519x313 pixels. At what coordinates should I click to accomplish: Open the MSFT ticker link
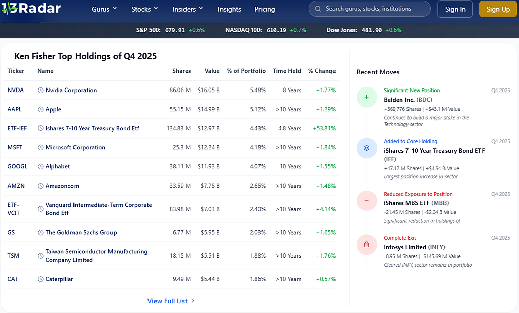tap(15, 147)
